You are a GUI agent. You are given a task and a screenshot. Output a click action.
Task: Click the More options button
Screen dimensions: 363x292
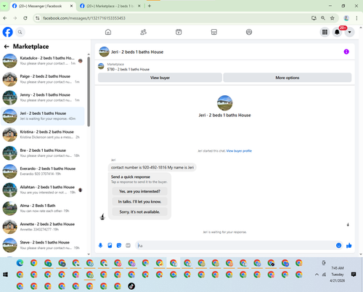pyautogui.click(x=287, y=78)
